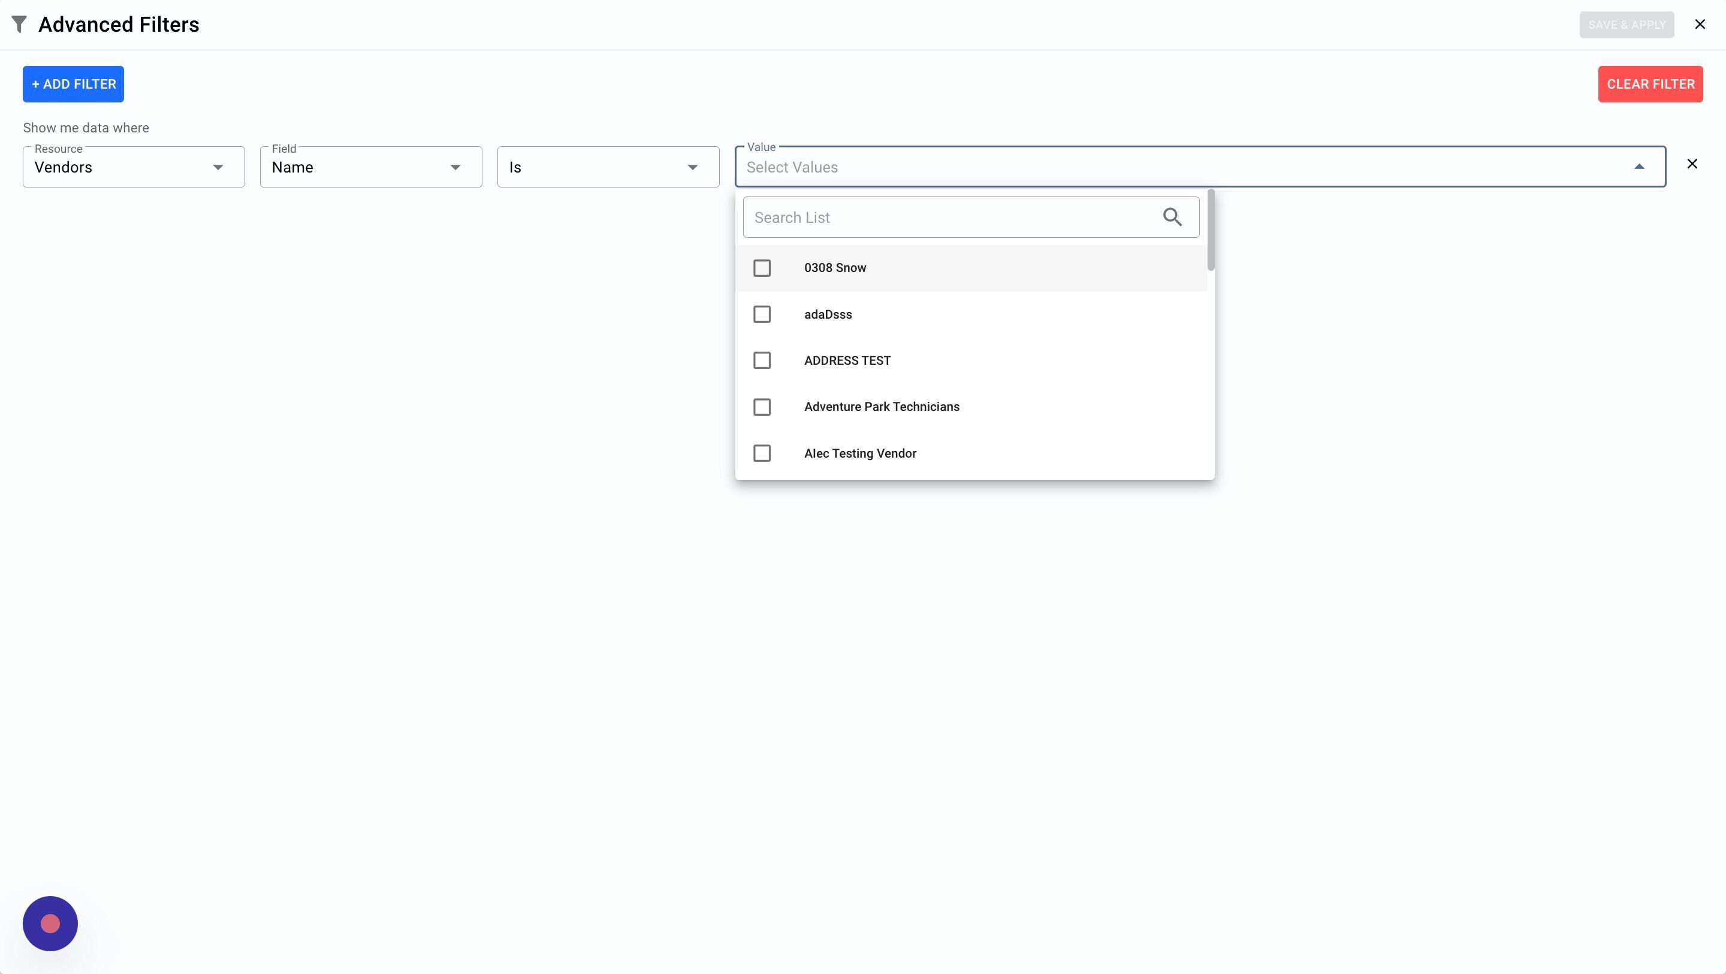Click the SAVE & APPLY button
The height and width of the screenshot is (974, 1726).
point(1626,25)
